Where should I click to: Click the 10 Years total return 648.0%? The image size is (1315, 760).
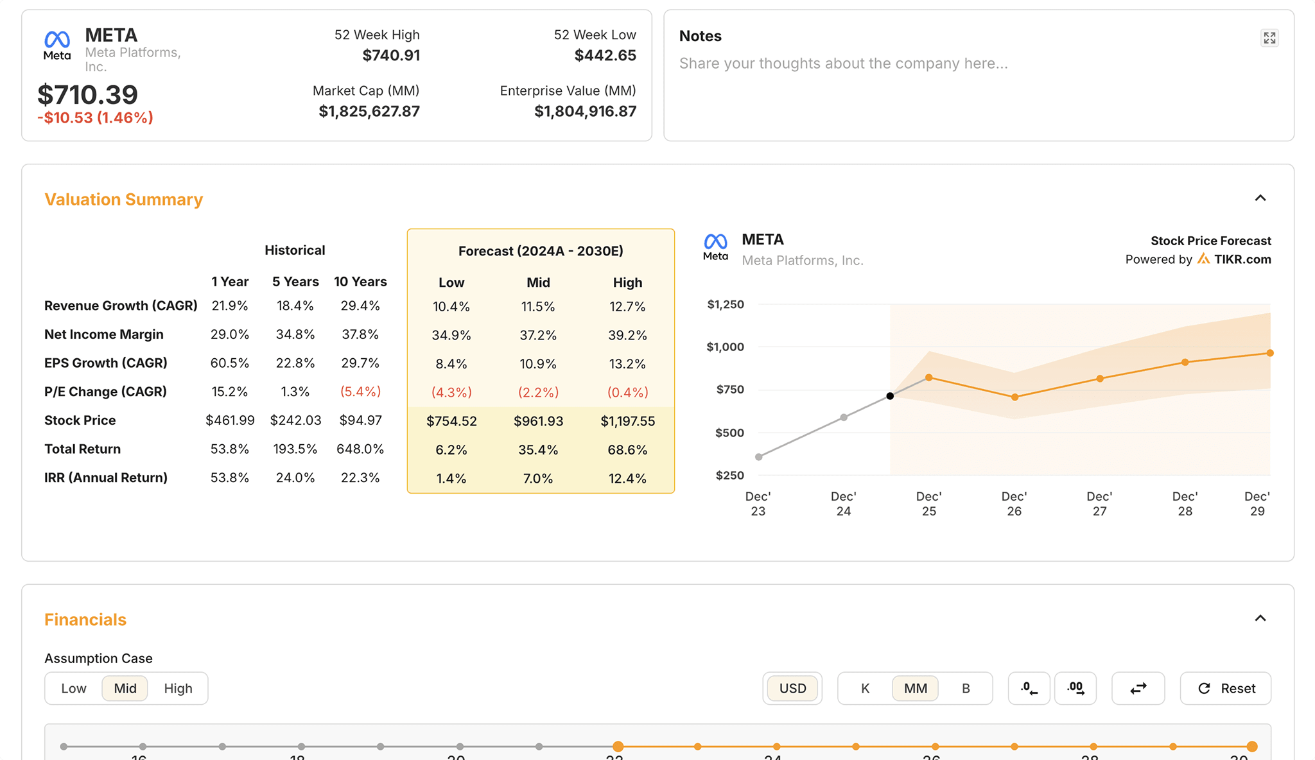click(x=360, y=449)
